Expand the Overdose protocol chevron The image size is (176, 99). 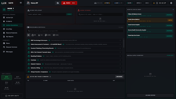click(120, 60)
